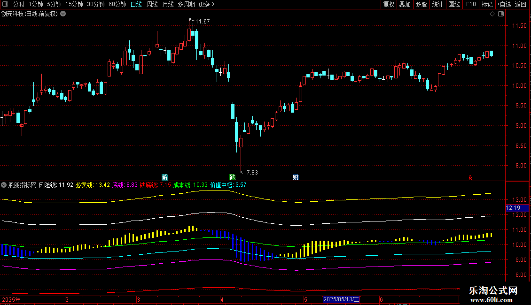Click the 必卖线: 13.42 value
Image resolution: width=531 pixels, height=305 pixels.
pos(93,185)
